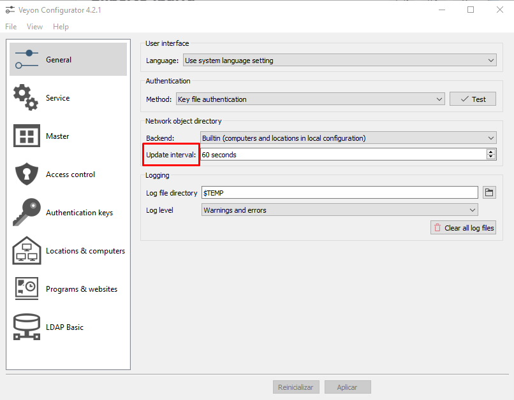Go to Locations & computers page label
514x400 pixels.
tap(85, 251)
